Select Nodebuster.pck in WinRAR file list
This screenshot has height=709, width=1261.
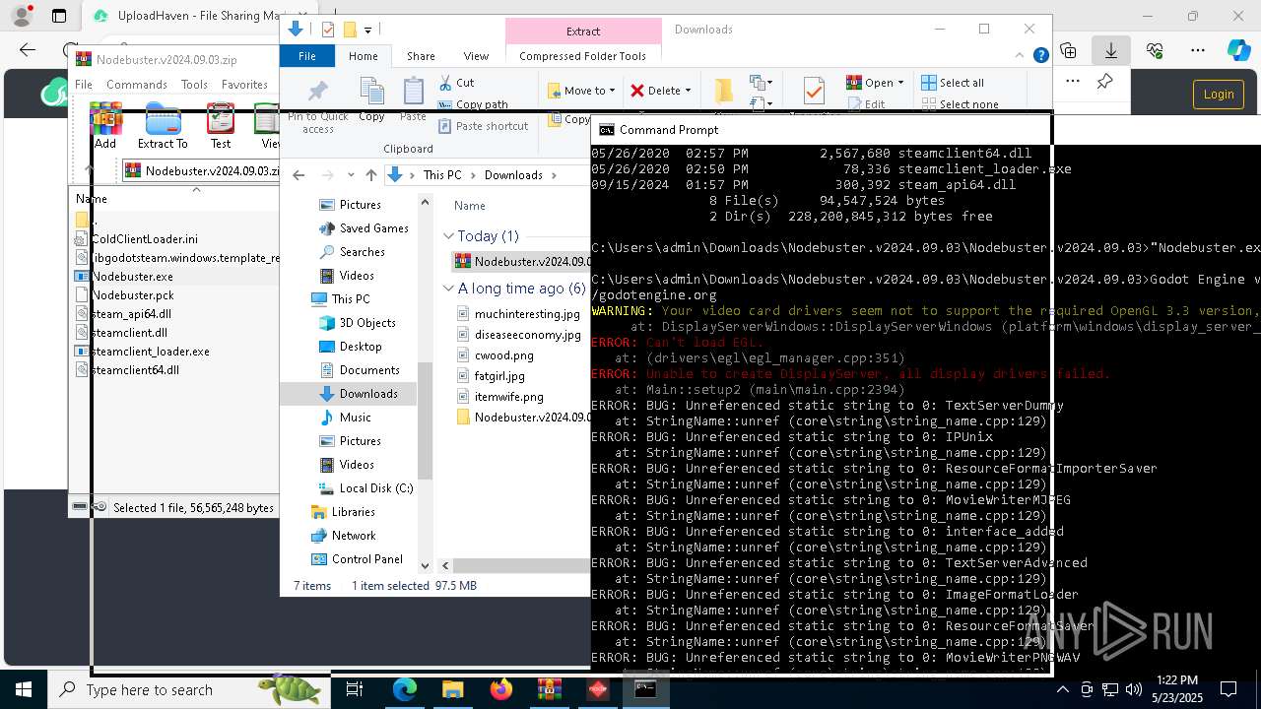132,295
